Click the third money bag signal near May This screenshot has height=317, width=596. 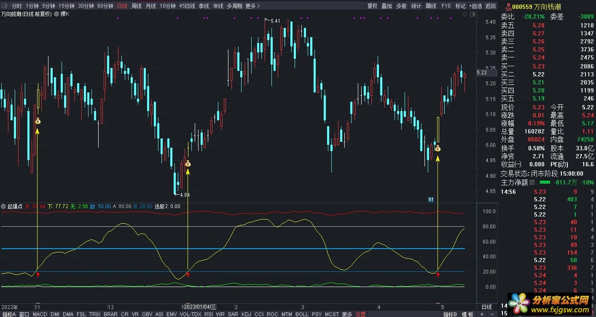point(438,148)
